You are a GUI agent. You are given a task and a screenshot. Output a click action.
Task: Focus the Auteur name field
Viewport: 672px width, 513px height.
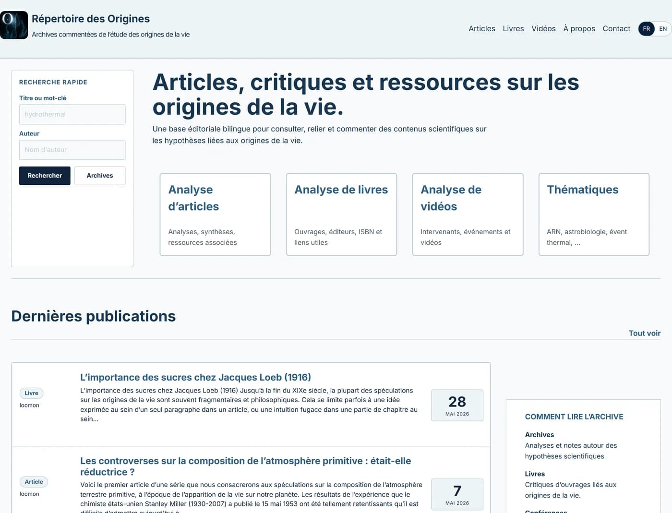click(x=72, y=150)
